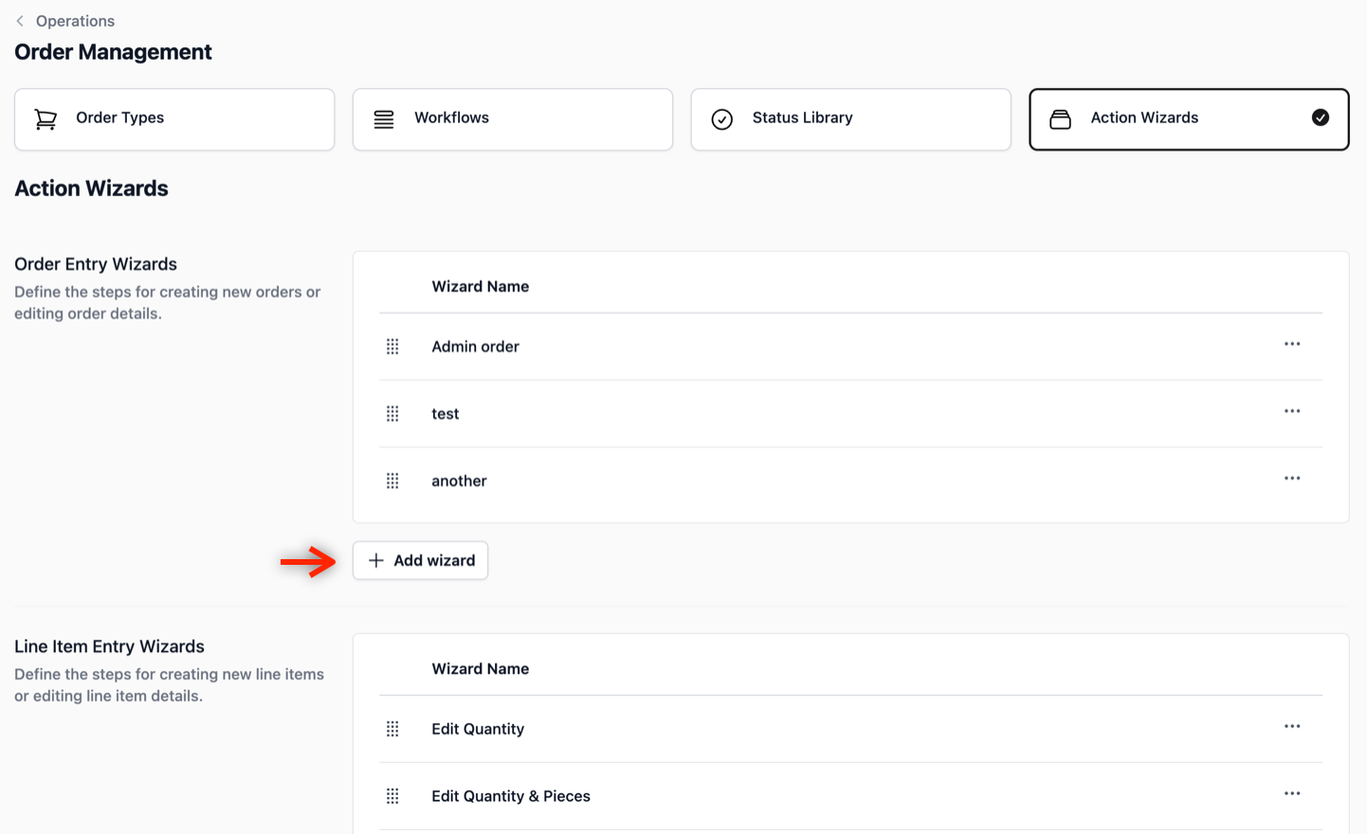The height and width of the screenshot is (834, 1367).
Task: Open the options menu for Admin order
Action: coord(1292,344)
